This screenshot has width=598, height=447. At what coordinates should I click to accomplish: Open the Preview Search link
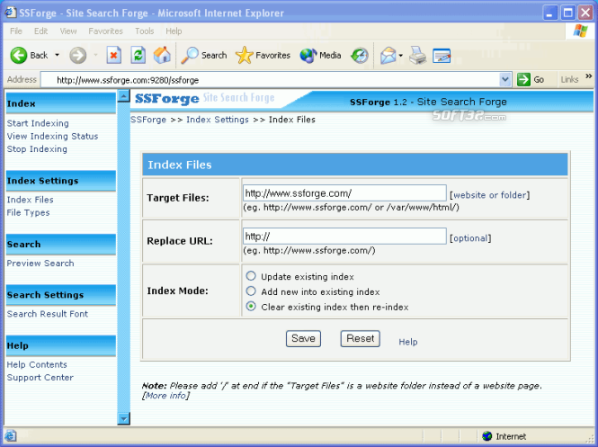(40, 264)
